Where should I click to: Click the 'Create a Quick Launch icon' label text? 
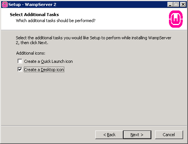48,61
